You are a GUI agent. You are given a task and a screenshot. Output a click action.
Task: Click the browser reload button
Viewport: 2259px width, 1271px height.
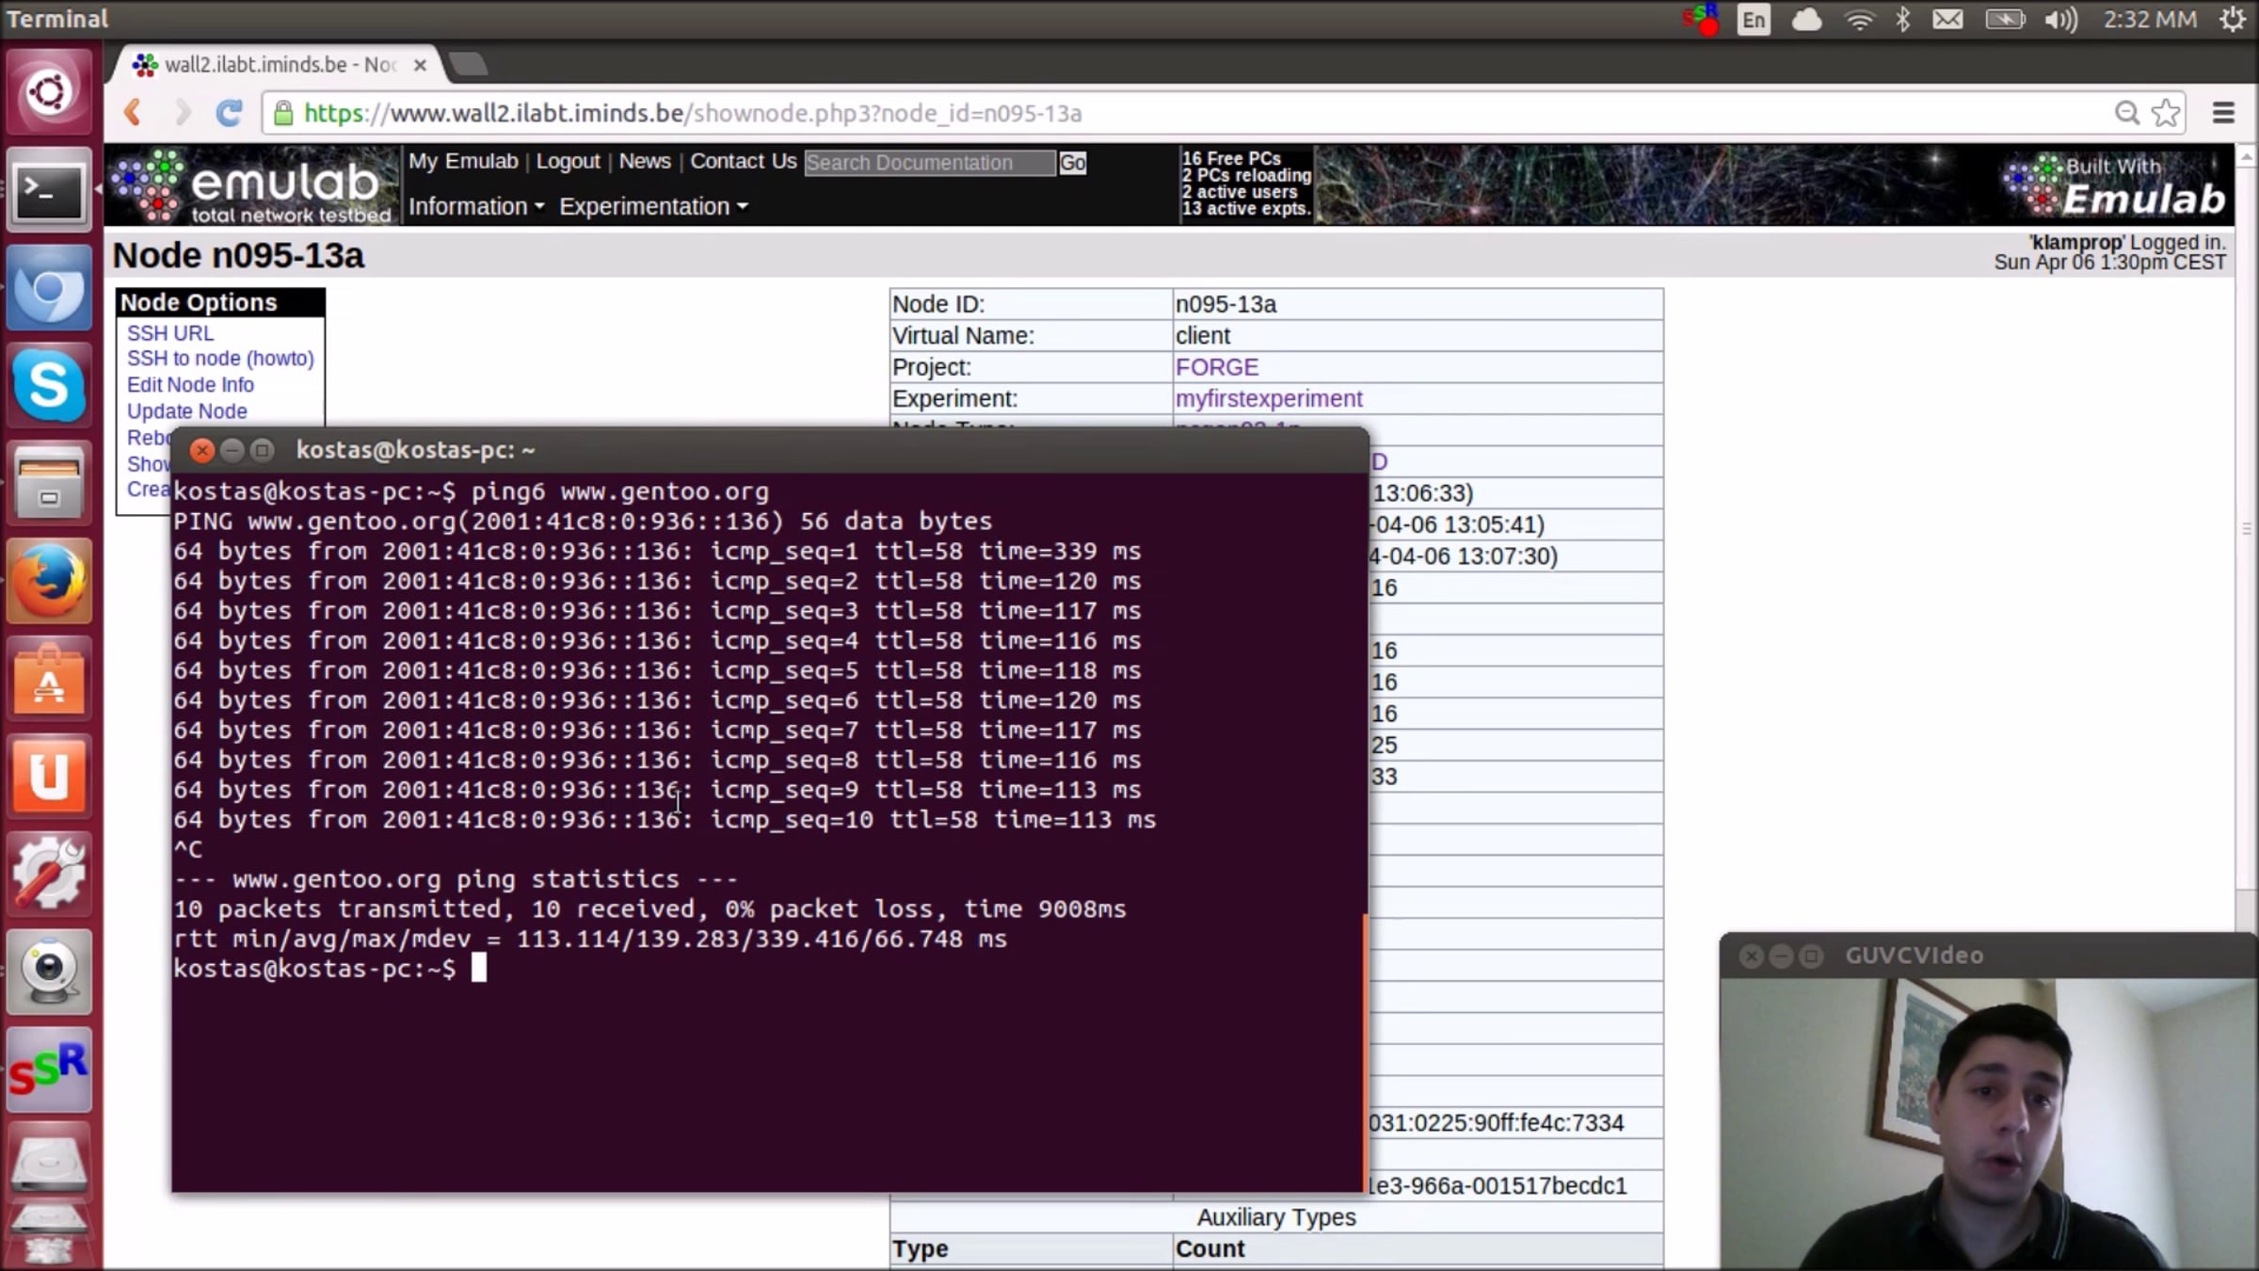pyautogui.click(x=229, y=113)
